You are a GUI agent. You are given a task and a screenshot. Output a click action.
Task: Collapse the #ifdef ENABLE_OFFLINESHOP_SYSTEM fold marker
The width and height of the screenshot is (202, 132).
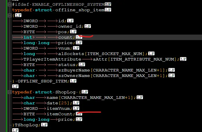coord(10,5)
